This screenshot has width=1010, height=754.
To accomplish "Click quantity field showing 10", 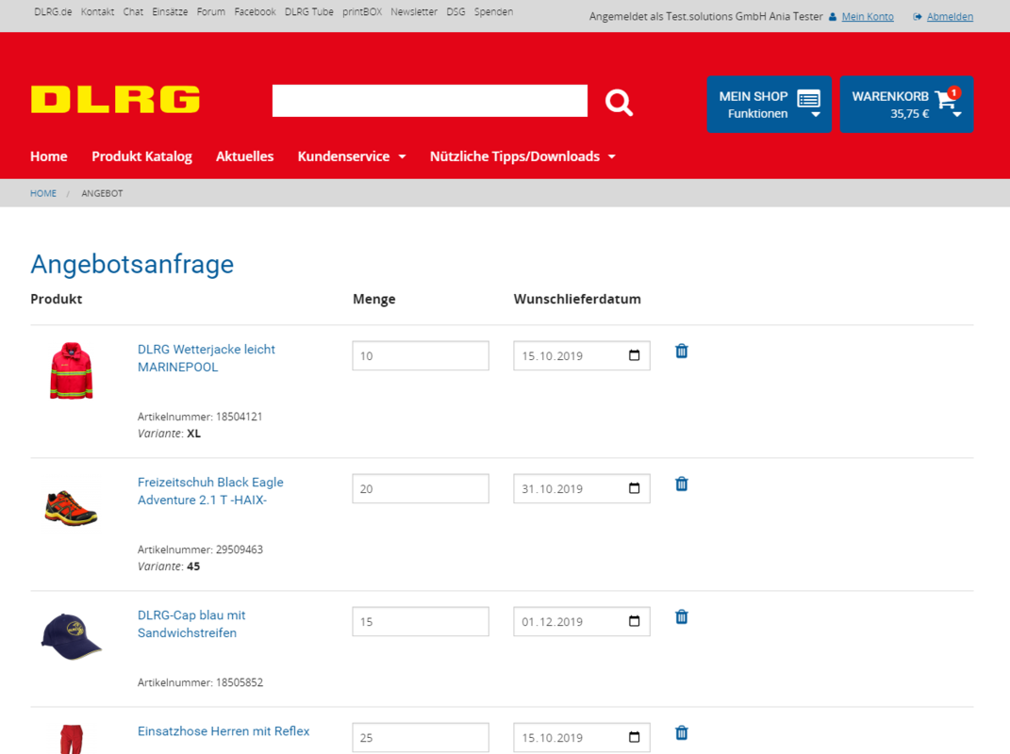I will pos(421,355).
